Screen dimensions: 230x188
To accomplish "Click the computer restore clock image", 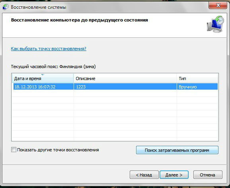I will coord(216,24).
